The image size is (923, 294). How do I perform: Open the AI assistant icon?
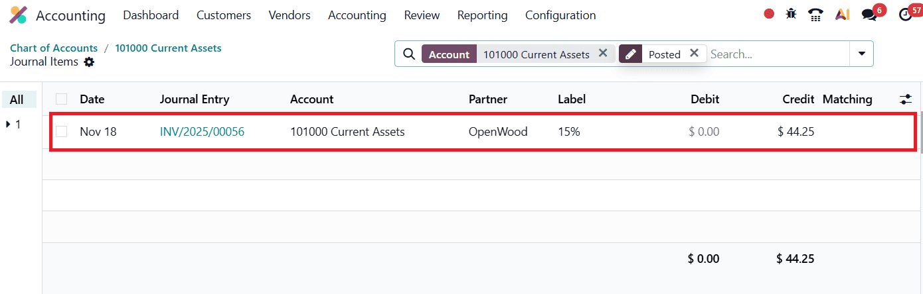tap(843, 15)
